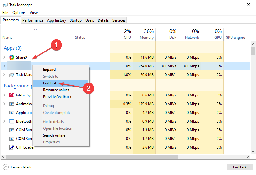256x175 pixels.
Task: Switch to the Services tab
Action: point(119,20)
